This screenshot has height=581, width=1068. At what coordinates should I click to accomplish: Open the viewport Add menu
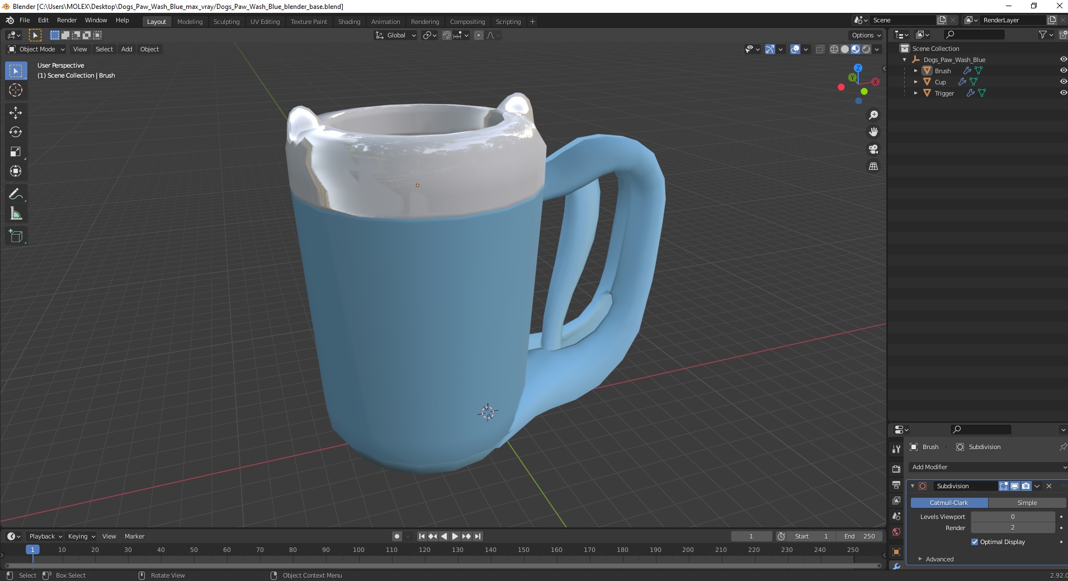pos(127,49)
